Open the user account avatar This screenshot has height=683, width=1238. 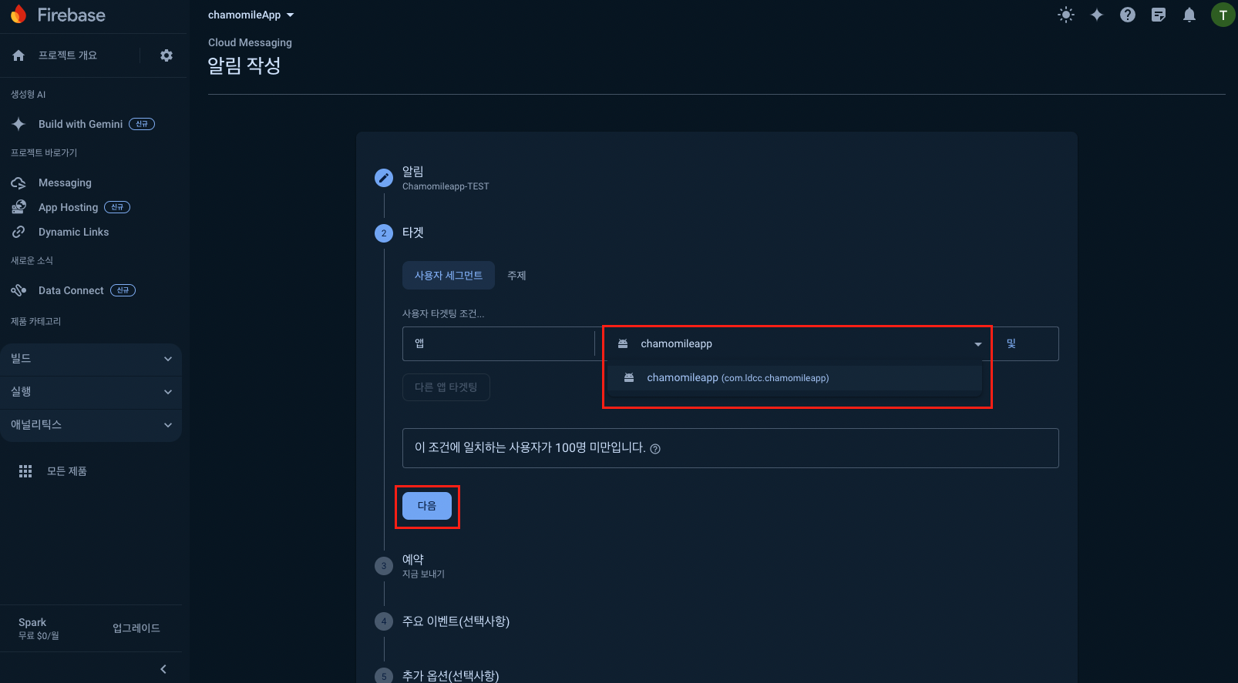[x=1223, y=15]
